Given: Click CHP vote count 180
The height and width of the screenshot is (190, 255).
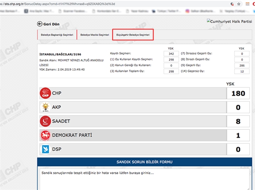Looking at the screenshot, I should [x=238, y=93].
